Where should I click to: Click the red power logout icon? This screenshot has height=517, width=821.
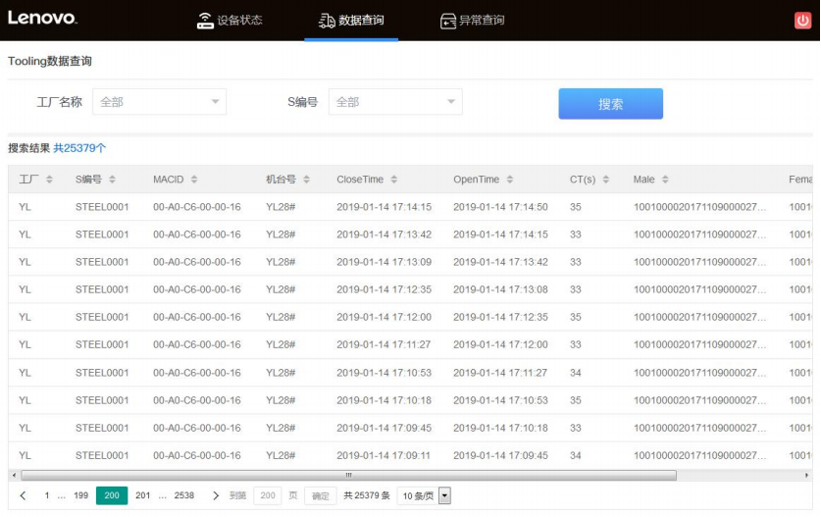(802, 21)
